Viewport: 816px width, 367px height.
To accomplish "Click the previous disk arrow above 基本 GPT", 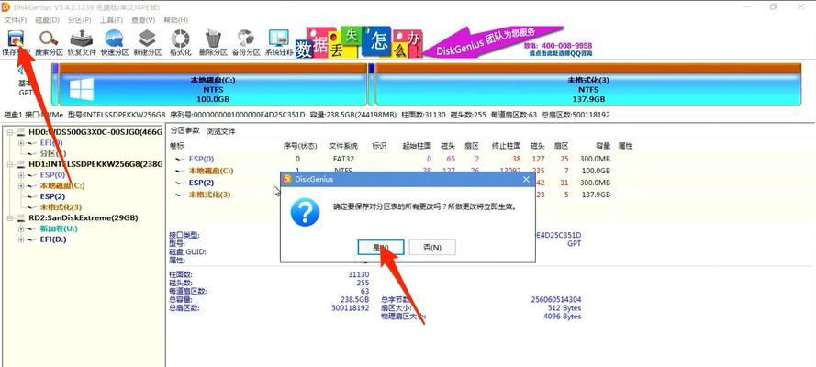I will coord(20,70).
